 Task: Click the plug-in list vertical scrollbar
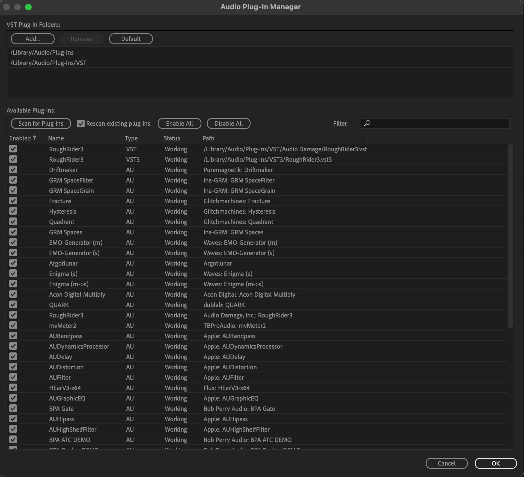point(510,236)
